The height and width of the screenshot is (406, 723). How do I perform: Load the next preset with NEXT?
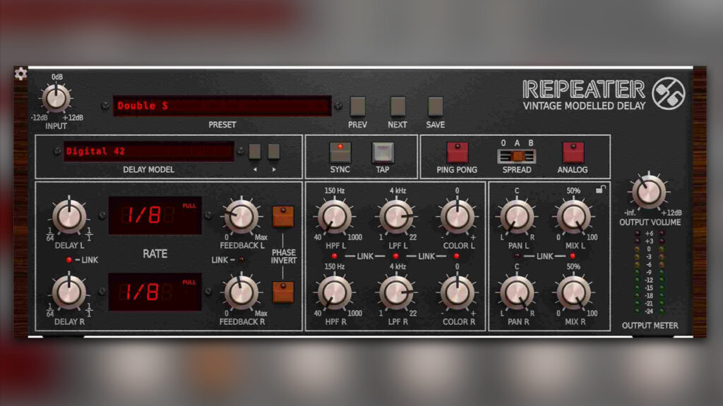click(398, 106)
